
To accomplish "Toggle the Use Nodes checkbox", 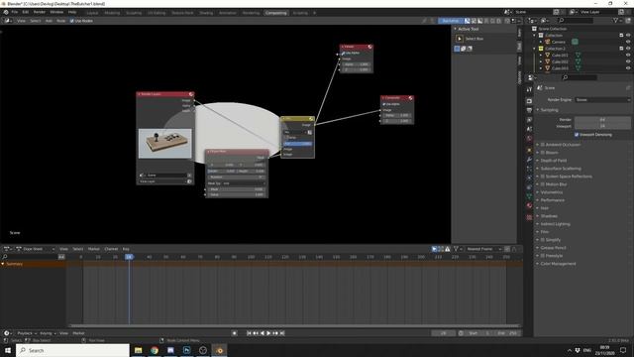I will 72,21.
